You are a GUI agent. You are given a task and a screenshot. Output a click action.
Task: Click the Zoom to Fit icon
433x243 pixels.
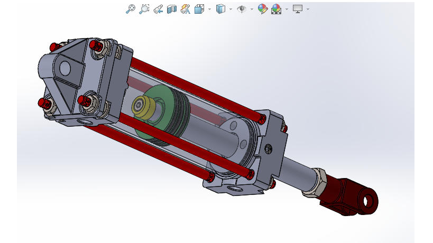[x=131, y=9]
